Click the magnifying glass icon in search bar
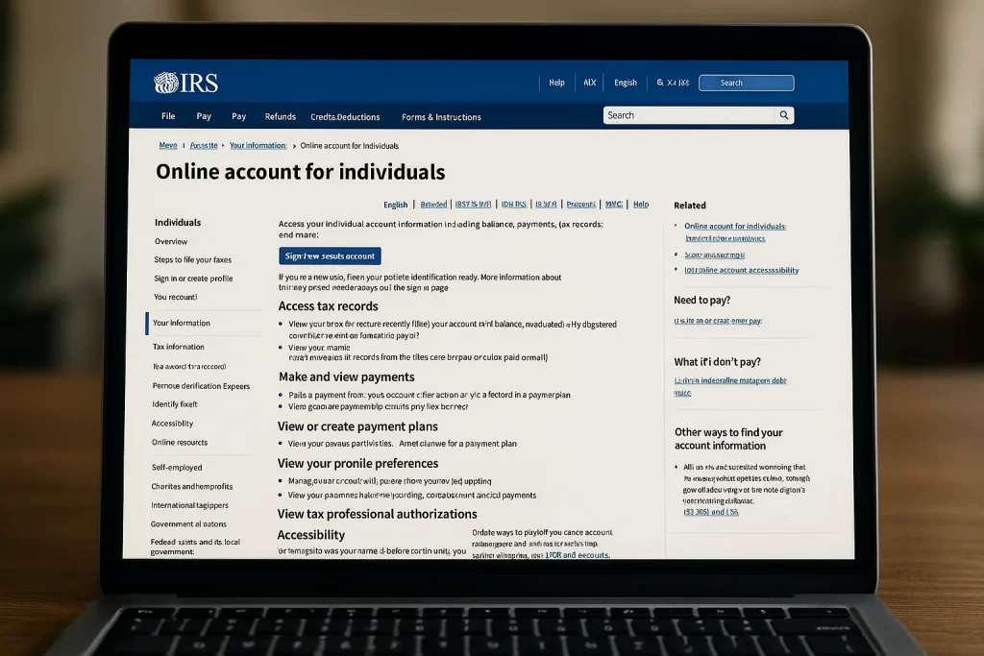This screenshot has width=984, height=656. [x=784, y=114]
